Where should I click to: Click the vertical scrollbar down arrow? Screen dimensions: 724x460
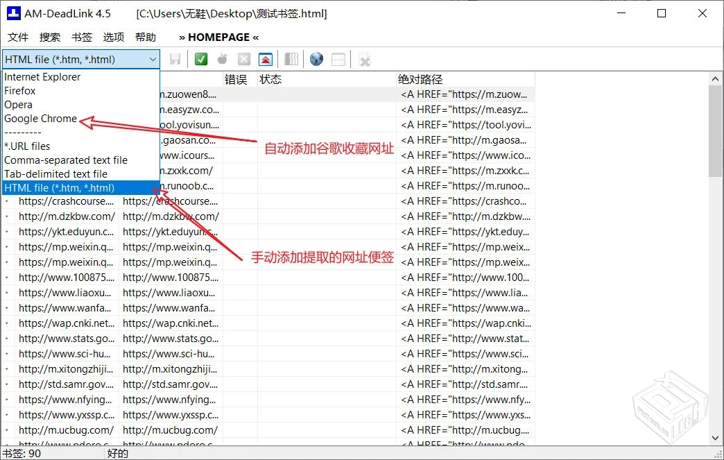[716, 438]
